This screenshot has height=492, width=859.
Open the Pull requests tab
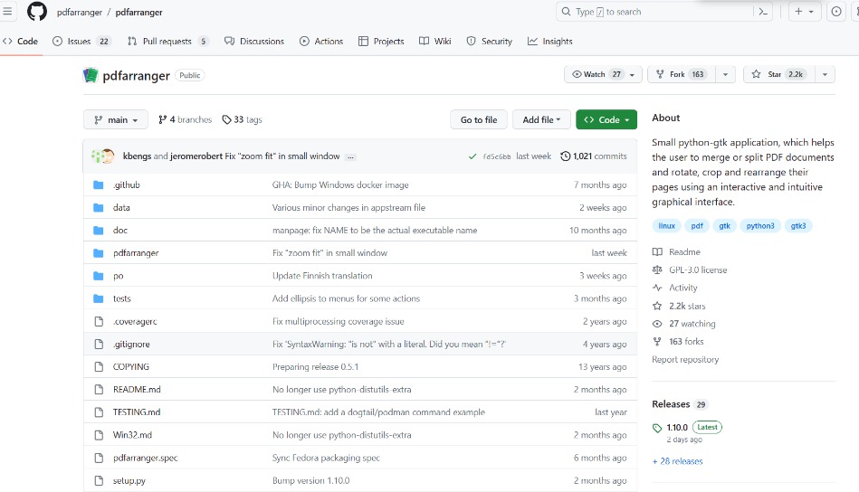[x=167, y=42]
